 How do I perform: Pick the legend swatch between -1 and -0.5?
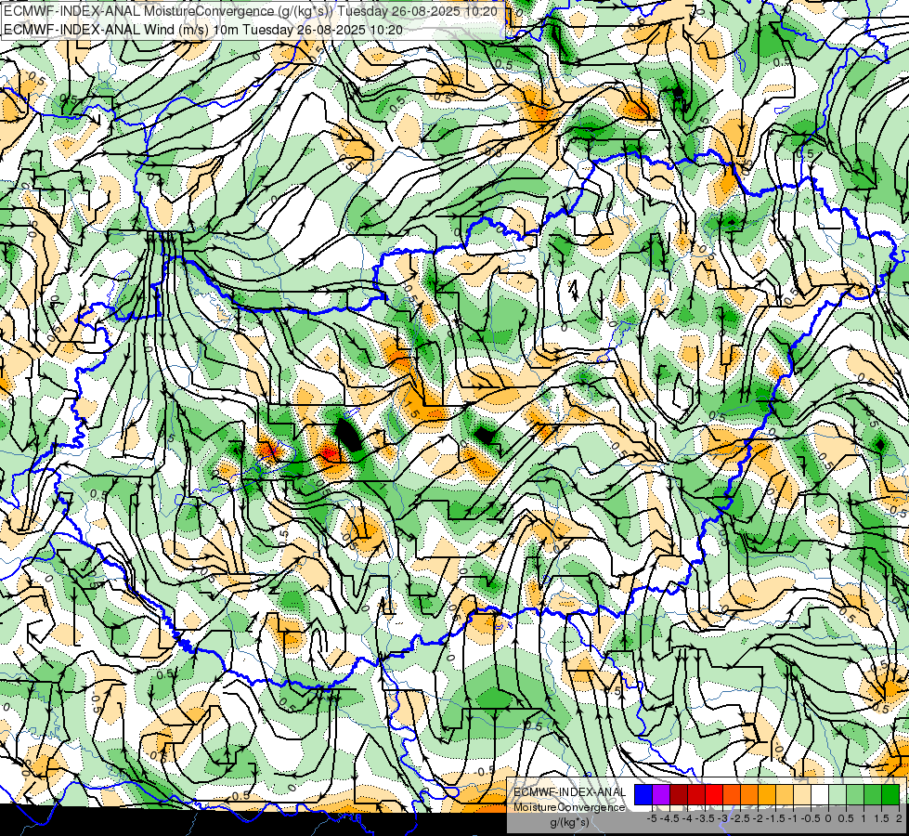802,794
